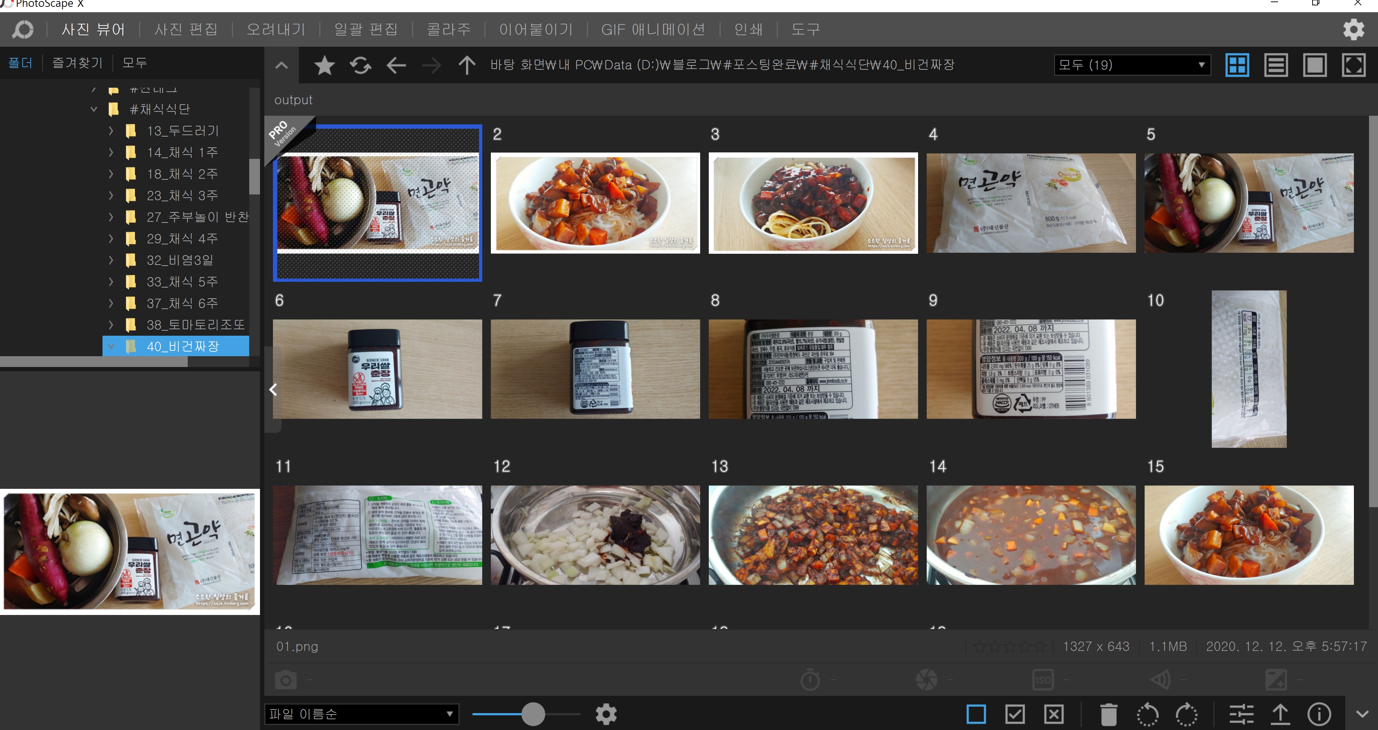Click the favorites star icon
The image size is (1378, 730).
pyautogui.click(x=324, y=65)
